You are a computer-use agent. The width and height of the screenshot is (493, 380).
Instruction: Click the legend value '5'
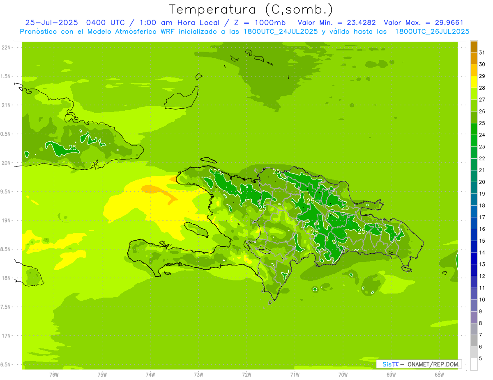tap(481, 358)
